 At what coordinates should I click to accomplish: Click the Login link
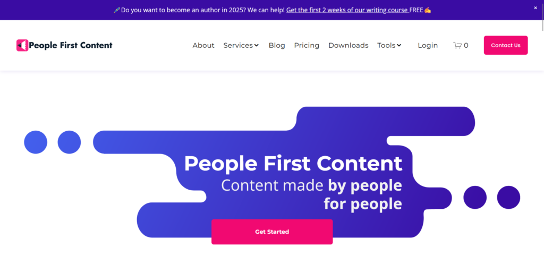[x=428, y=46]
